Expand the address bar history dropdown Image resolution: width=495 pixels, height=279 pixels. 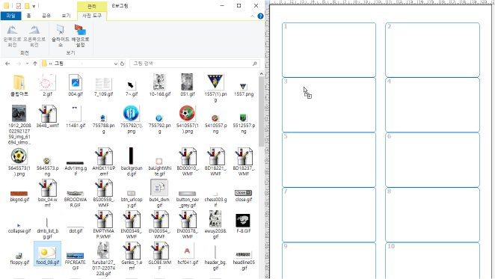pyautogui.click(x=116, y=64)
